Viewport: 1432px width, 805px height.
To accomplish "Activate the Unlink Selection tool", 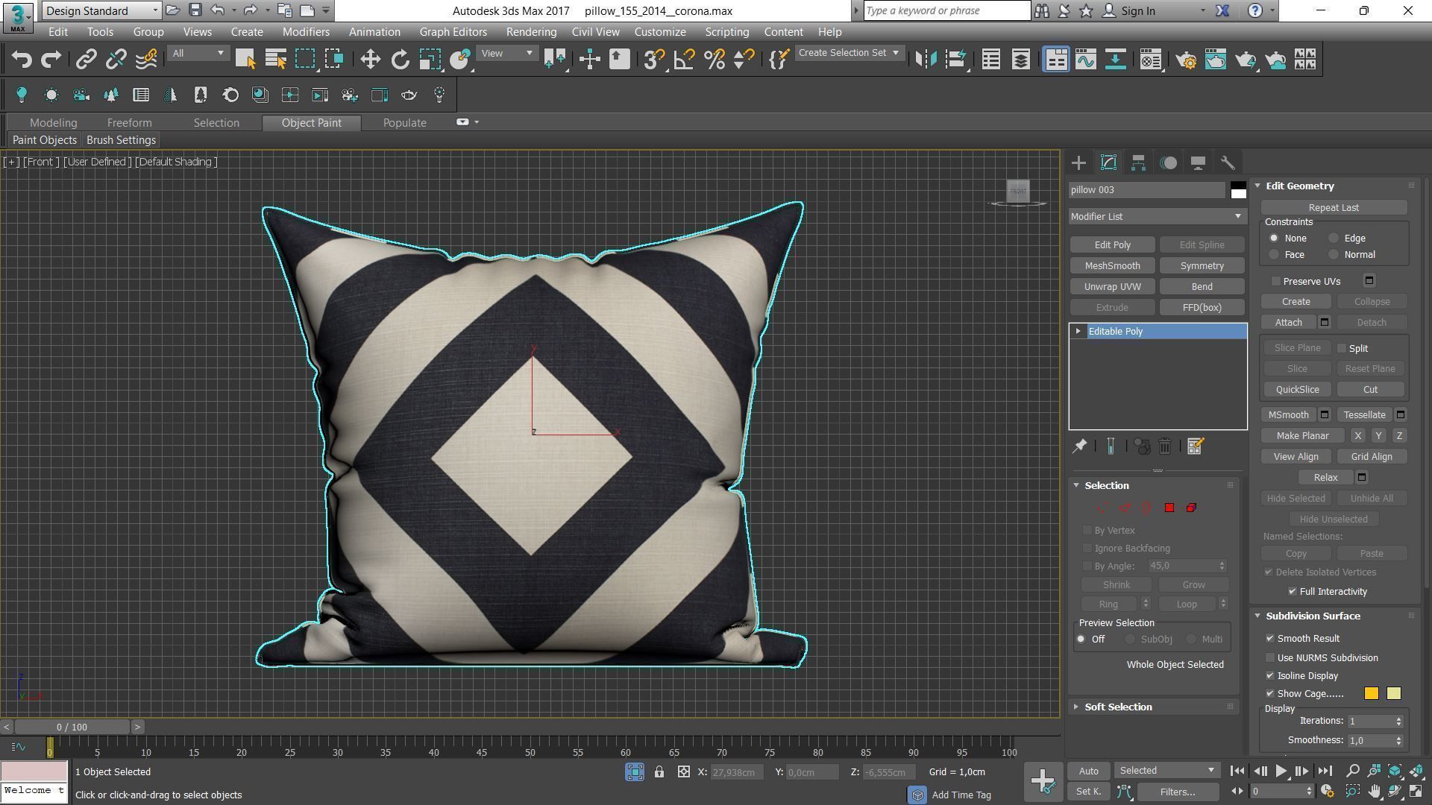I will (116, 59).
